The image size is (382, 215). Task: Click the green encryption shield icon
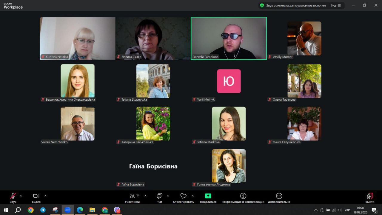click(x=262, y=5)
